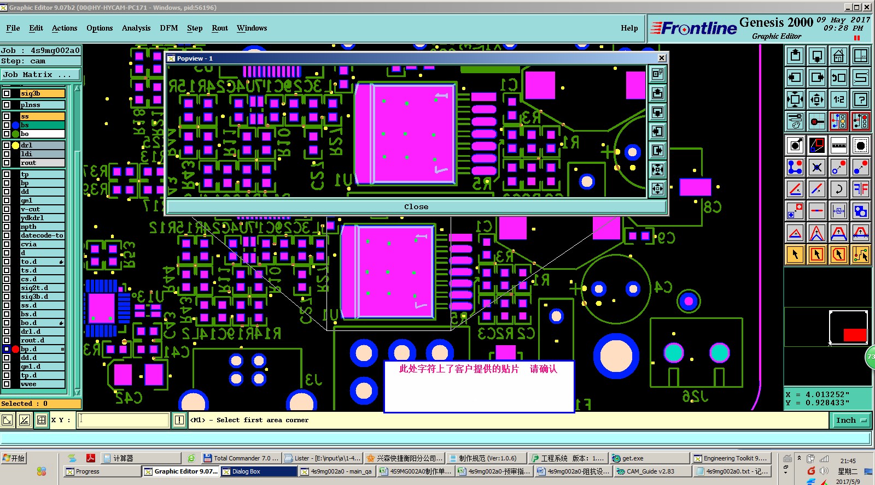Open the Analysis menu
The height and width of the screenshot is (485, 875).
(136, 28)
